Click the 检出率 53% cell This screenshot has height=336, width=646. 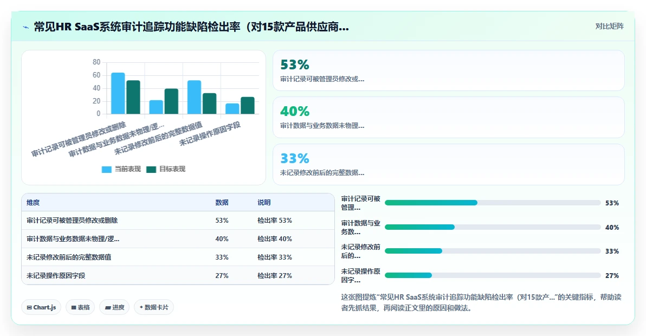(x=275, y=221)
